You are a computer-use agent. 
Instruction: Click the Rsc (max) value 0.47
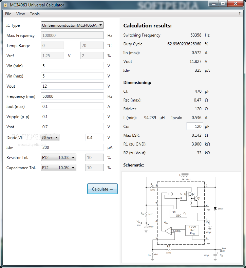197,100
